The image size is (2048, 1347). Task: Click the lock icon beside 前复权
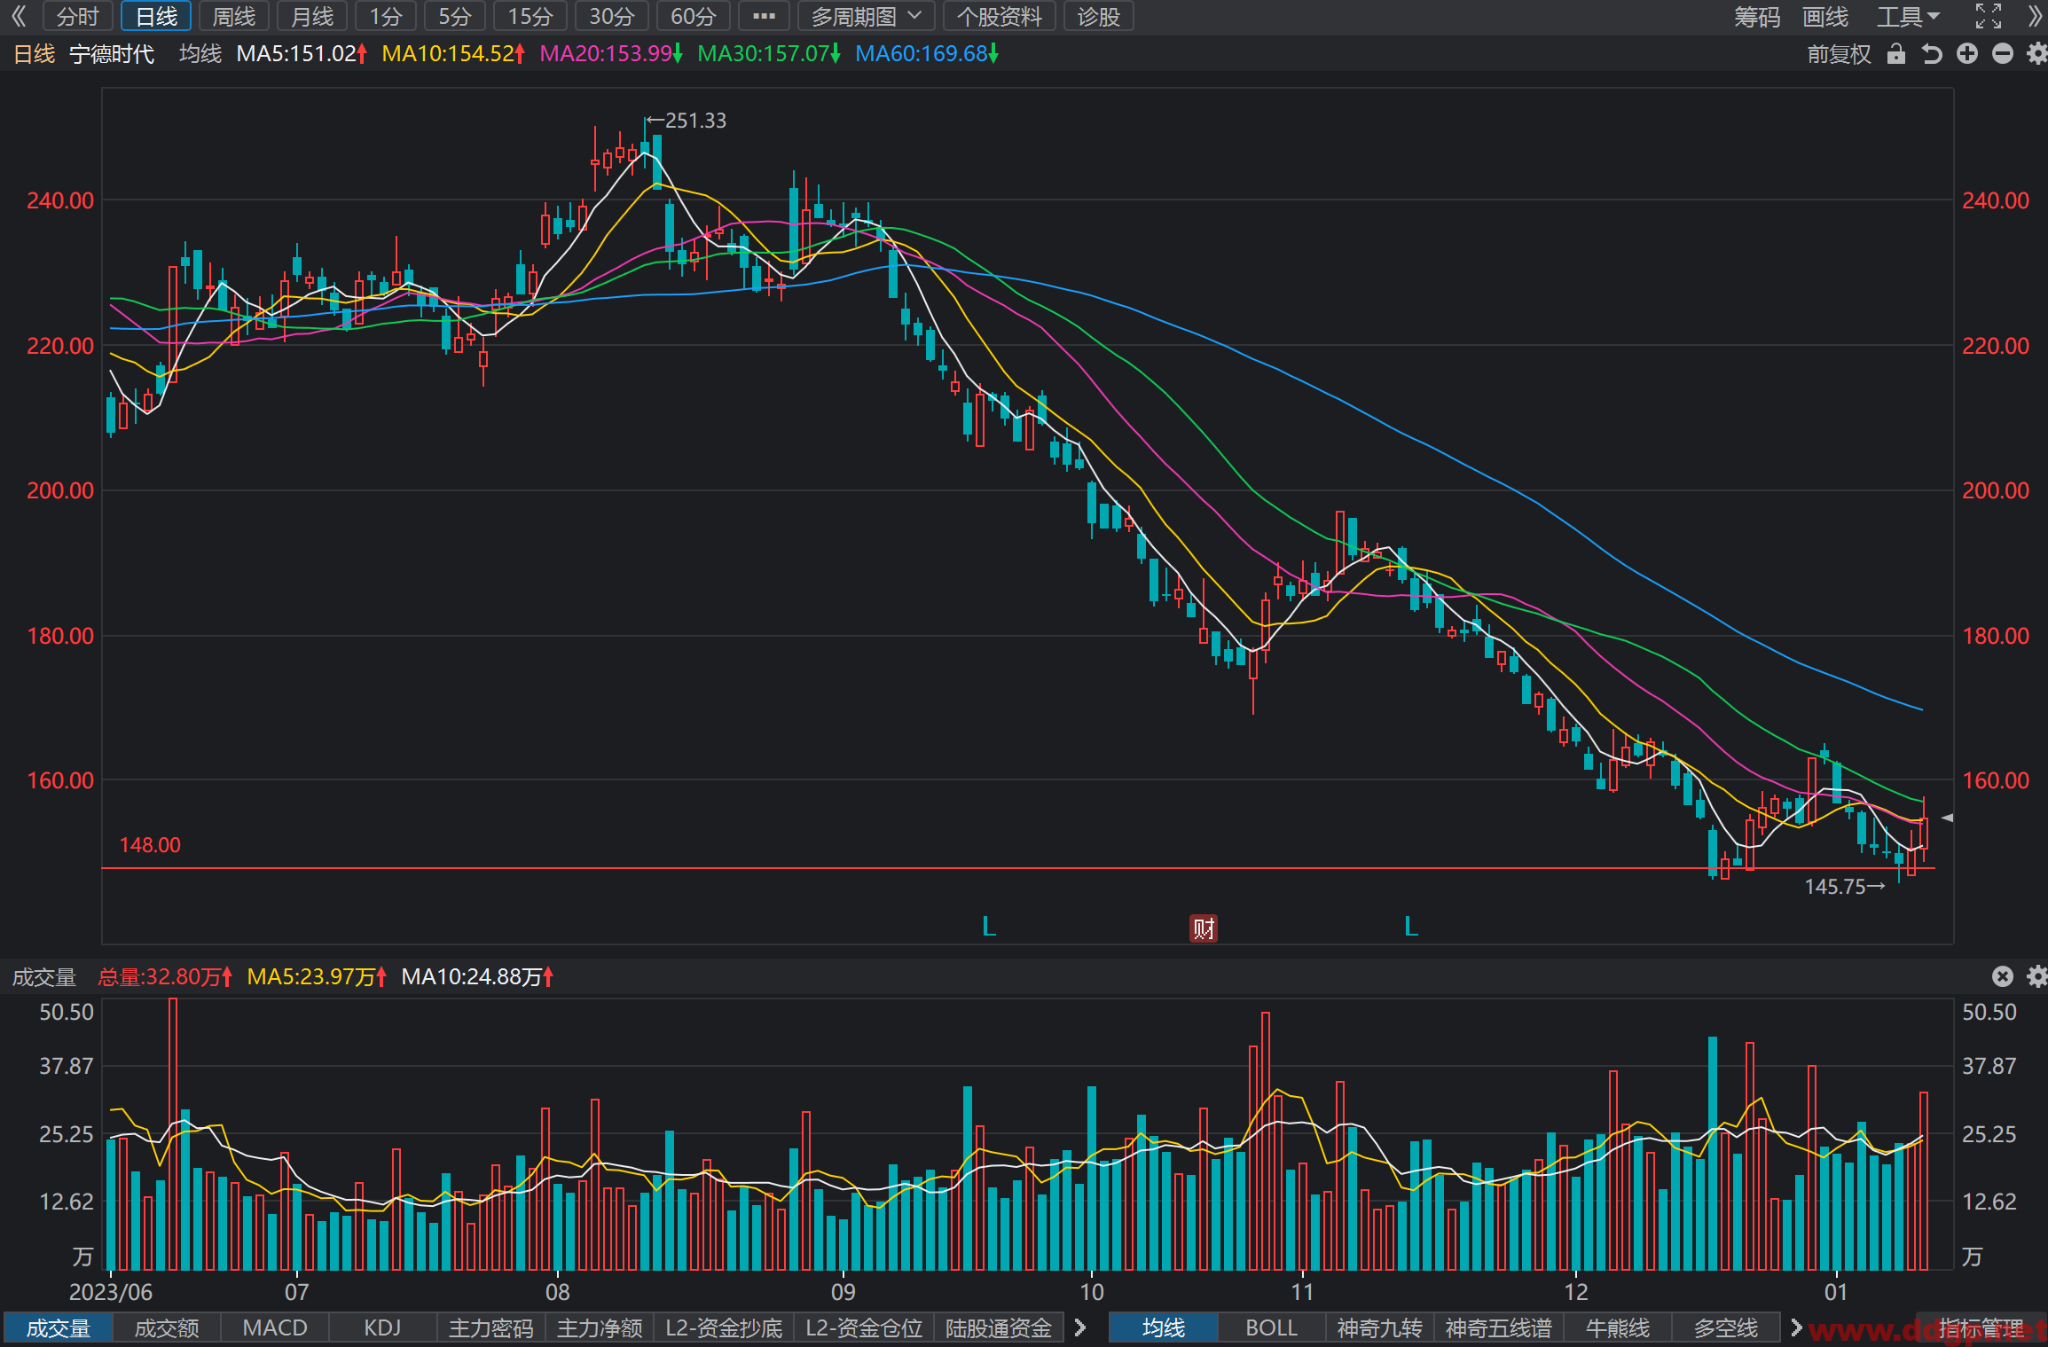(x=1896, y=54)
